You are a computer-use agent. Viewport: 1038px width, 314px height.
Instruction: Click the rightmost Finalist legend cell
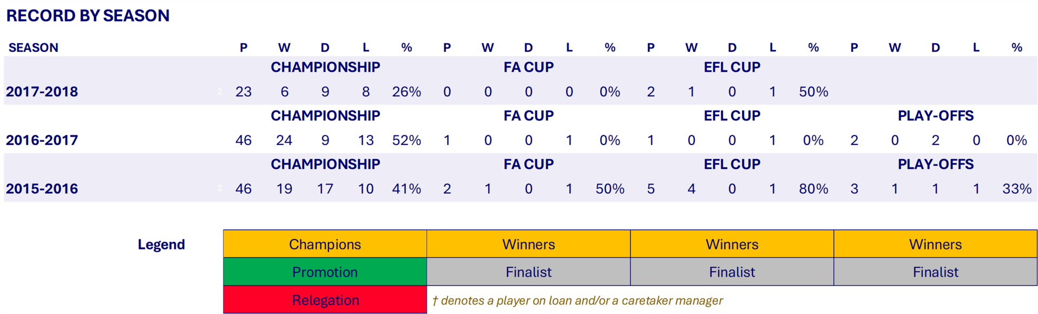point(935,272)
